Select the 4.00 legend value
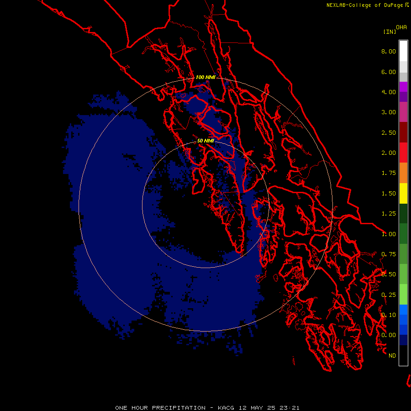411x411 pixels. (x=389, y=92)
